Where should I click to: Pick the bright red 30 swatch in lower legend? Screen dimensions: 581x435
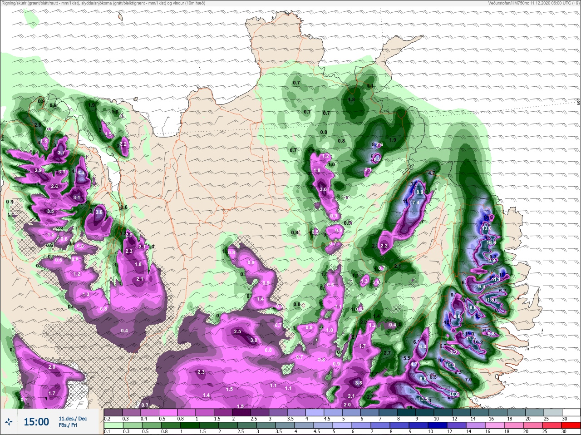(571, 426)
